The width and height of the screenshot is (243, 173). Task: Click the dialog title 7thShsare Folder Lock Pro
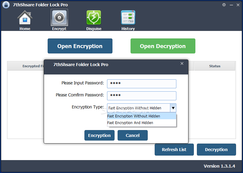coord(81,65)
